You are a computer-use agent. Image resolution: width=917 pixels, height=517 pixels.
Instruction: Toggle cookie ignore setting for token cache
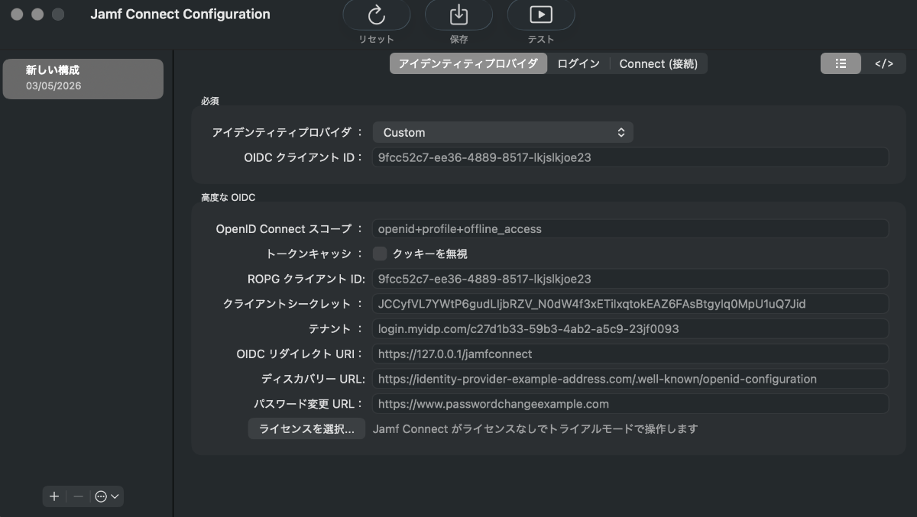pyautogui.click(x=380, y=253)
